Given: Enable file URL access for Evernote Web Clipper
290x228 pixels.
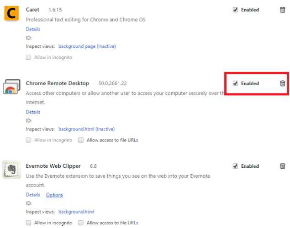Looking at the screenshot, I should coord(81,223).
